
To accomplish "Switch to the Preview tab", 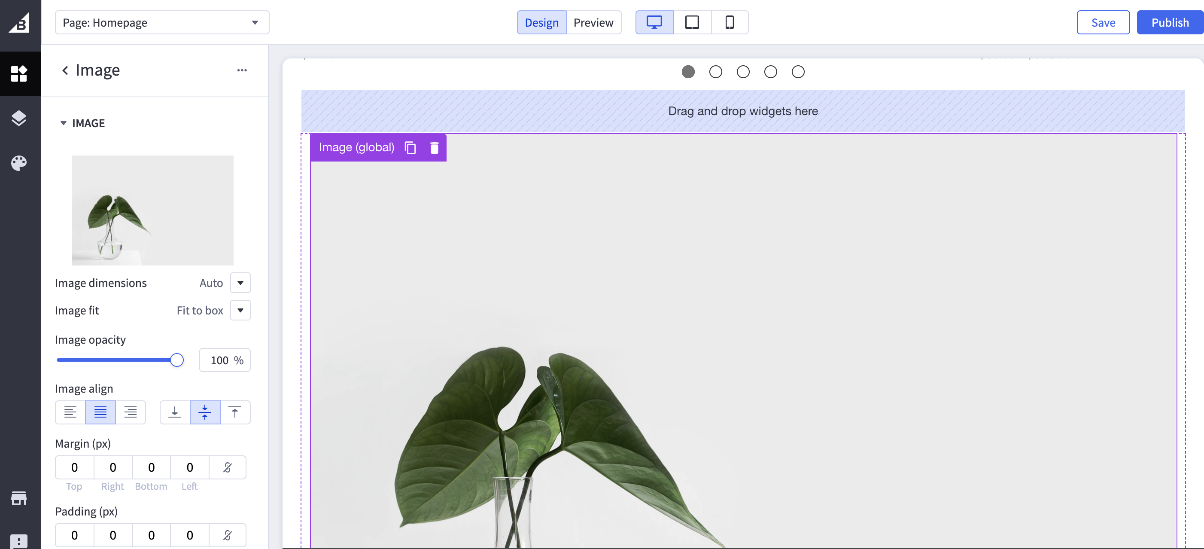I will point(593,22).
